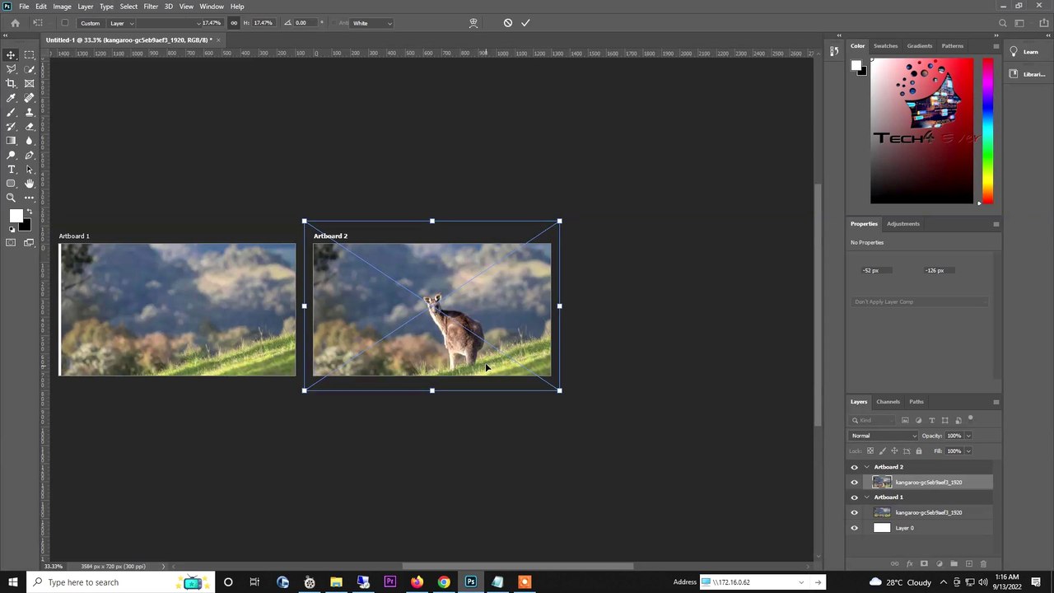Select the Blur tool
Image resolution: width=1054 pixels, height=593 pixels.
30,141
